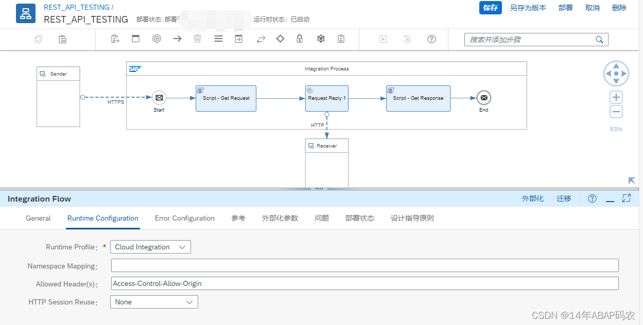Click the security lock icon in toolbar
The image size is (643, 325).
[299, 39]
